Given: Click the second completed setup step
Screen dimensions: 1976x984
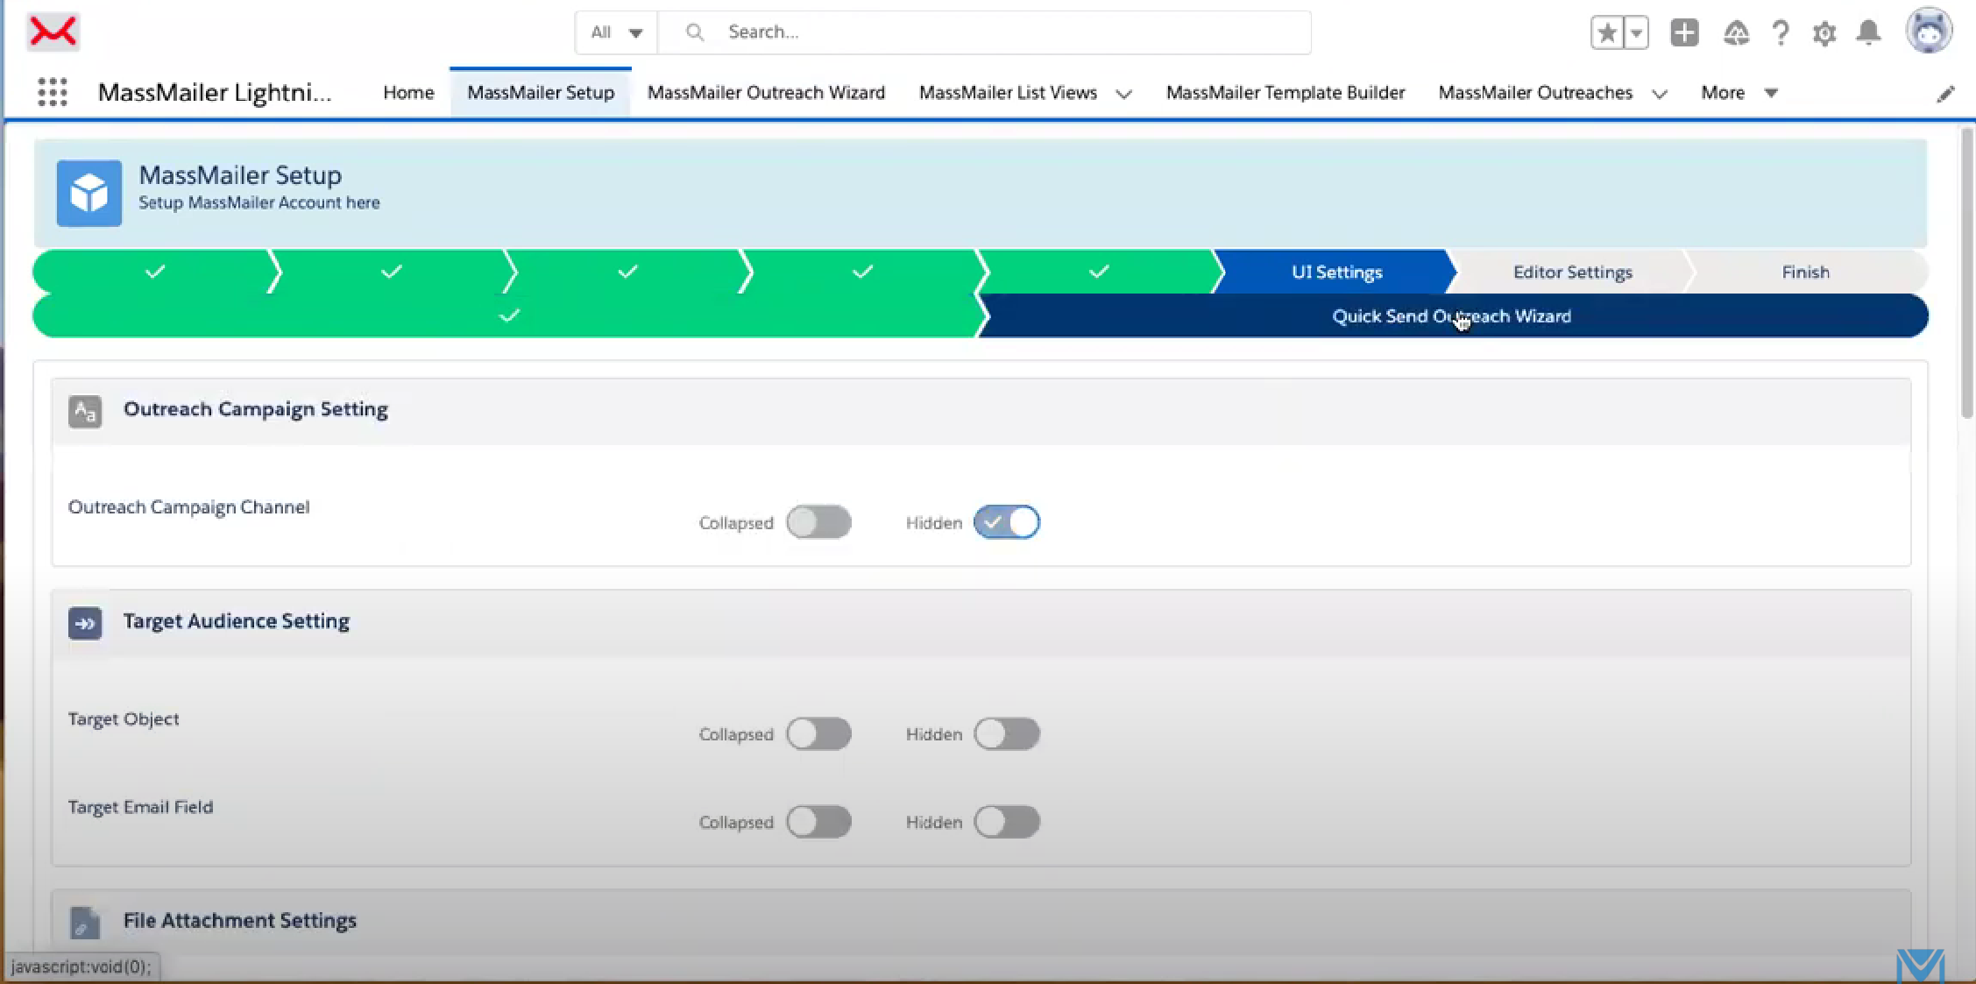Looking at the screenshot, I should click(392, 272).
